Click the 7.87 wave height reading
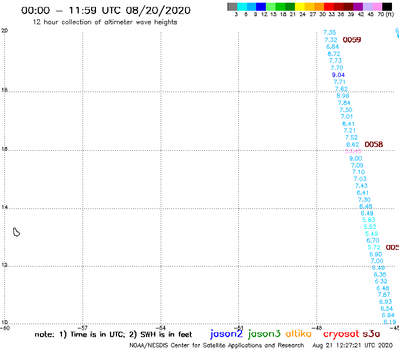 pyautogui.click(x=384, y=295)
